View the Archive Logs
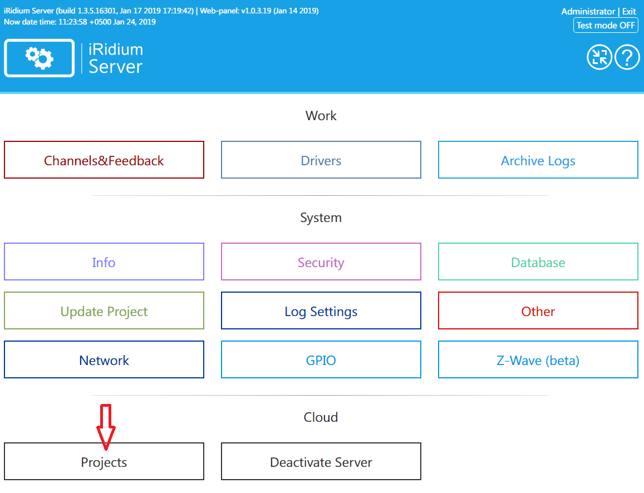644x493 pixels. pyautogui.click(x=538, y=160)
